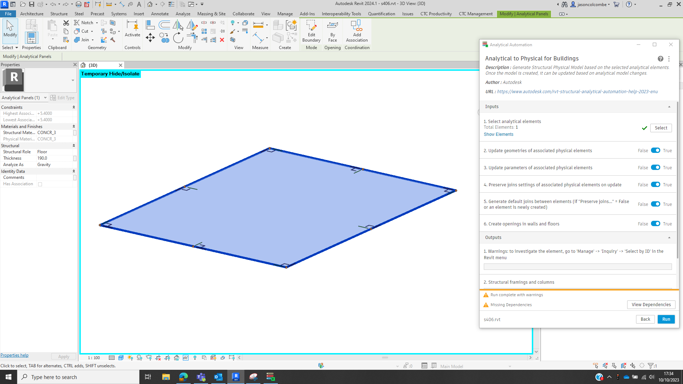Click Add Association in Coordination
Image resolution: width=683 pixels, height=384 pixels.
(357, 31)
